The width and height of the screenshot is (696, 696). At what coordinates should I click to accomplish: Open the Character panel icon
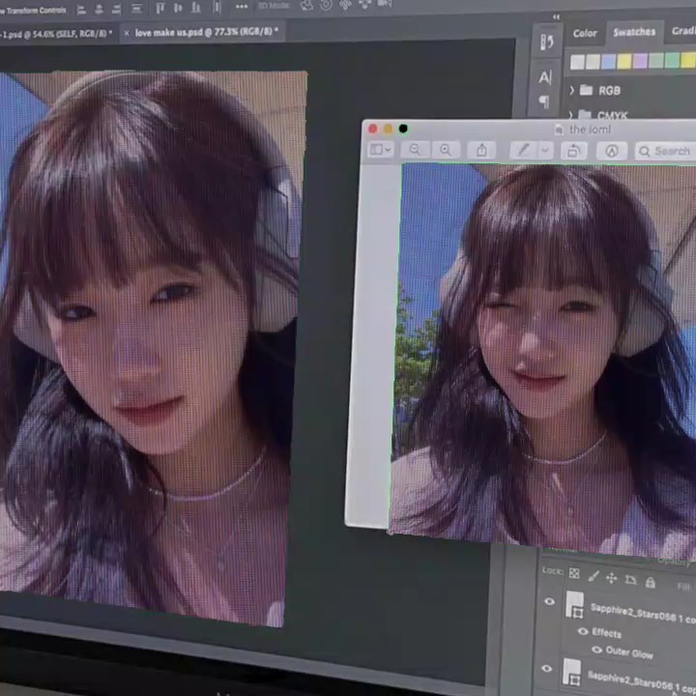tap(545, 77)
